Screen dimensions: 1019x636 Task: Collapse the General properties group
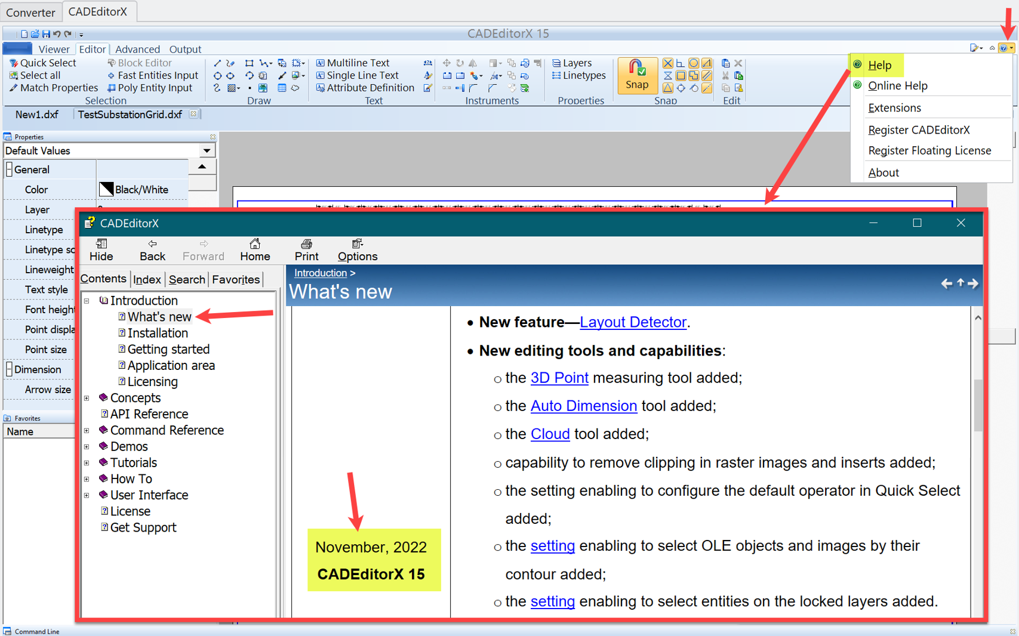[9, 169]
